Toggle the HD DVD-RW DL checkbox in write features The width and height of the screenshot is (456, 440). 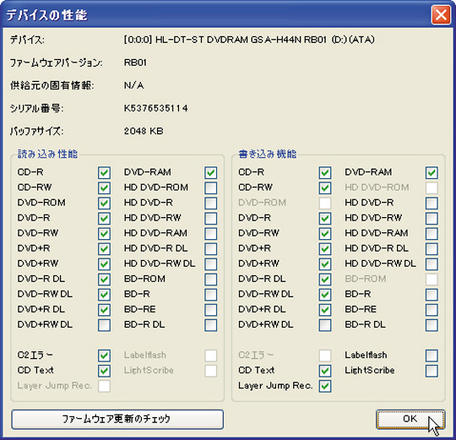tap(432, 264)
